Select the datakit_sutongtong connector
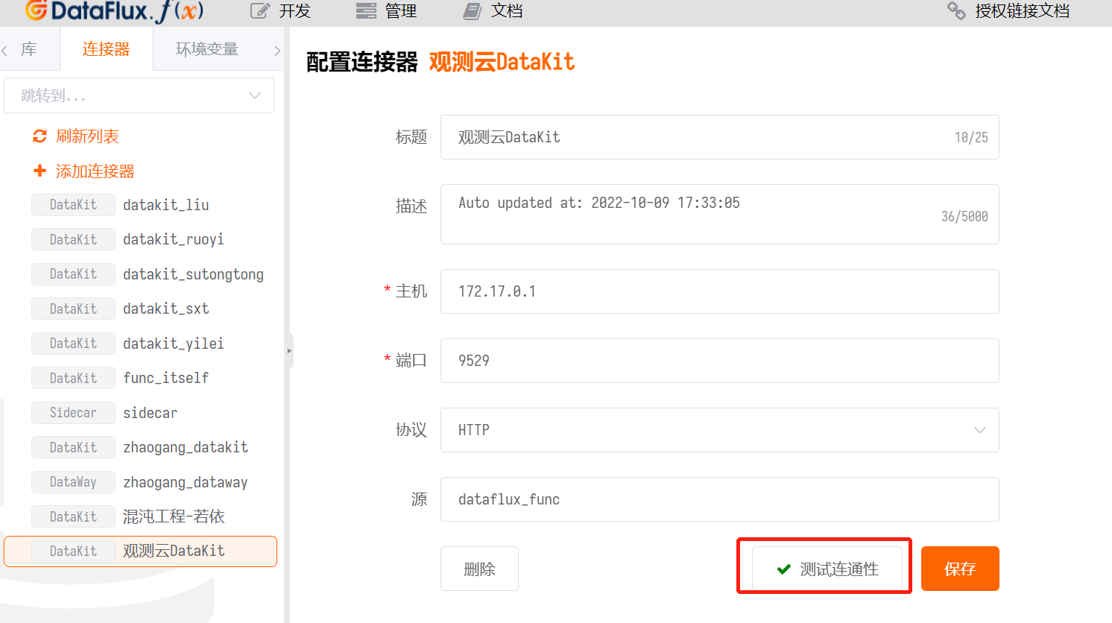Screen dimensions: 1112x623 140,274
